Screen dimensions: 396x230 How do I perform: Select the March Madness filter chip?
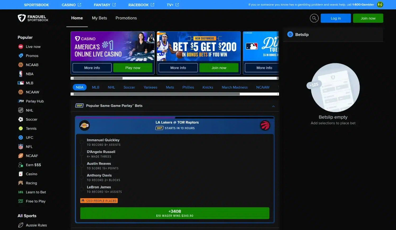[235, 87]
